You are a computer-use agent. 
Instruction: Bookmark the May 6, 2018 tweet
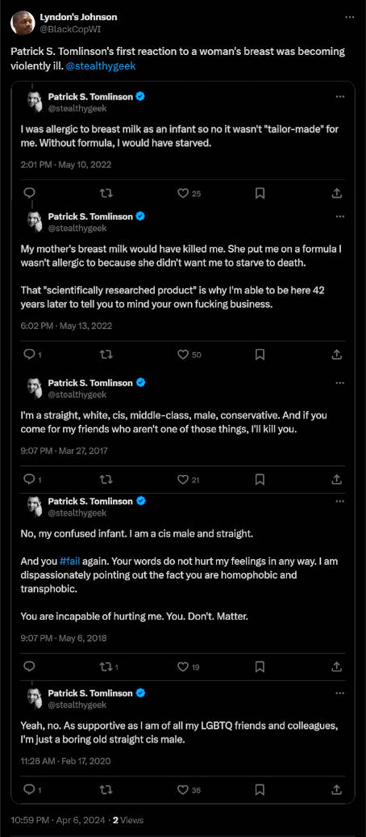[x=260, y=667]
